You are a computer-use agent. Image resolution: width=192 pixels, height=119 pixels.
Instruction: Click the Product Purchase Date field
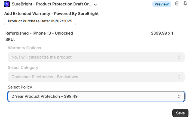click(40, 21)
